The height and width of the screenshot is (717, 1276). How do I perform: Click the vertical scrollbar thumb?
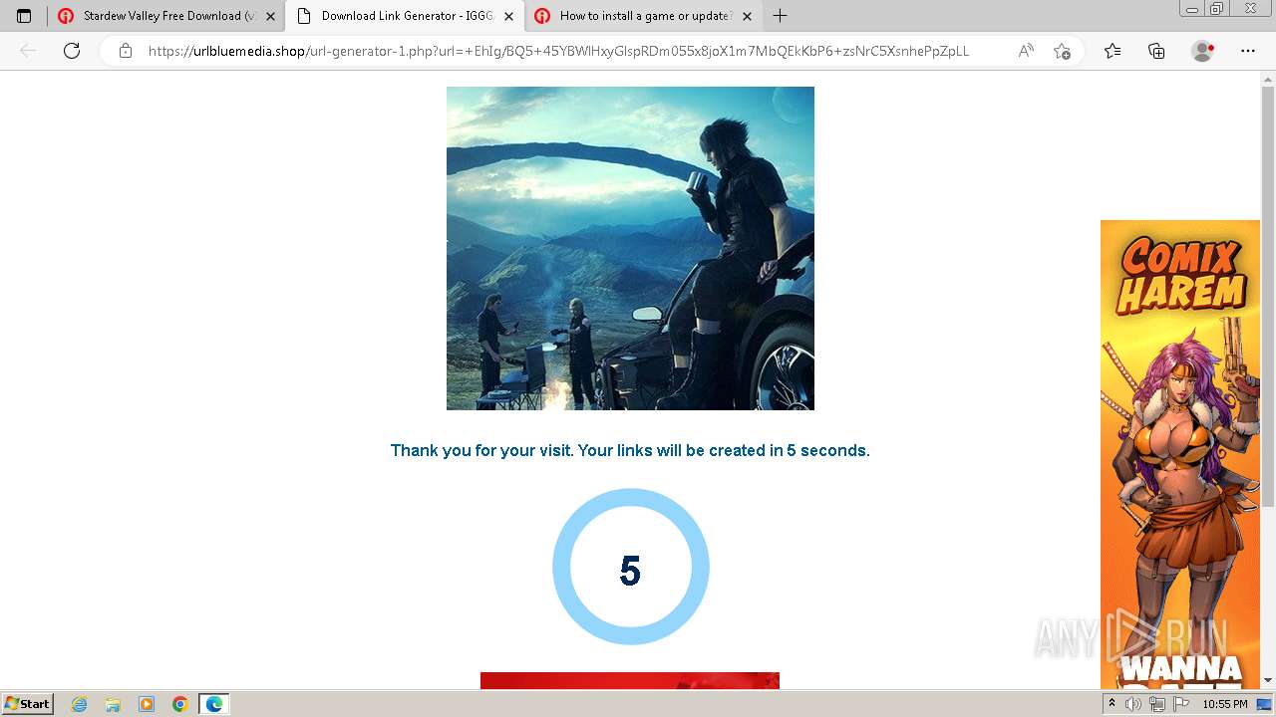click(x=1268, y=297)
